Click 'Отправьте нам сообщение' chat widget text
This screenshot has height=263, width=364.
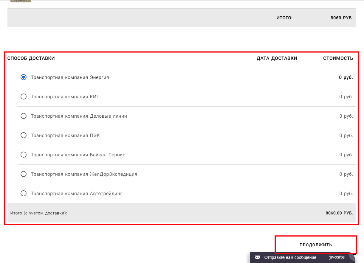click(290, 257)
